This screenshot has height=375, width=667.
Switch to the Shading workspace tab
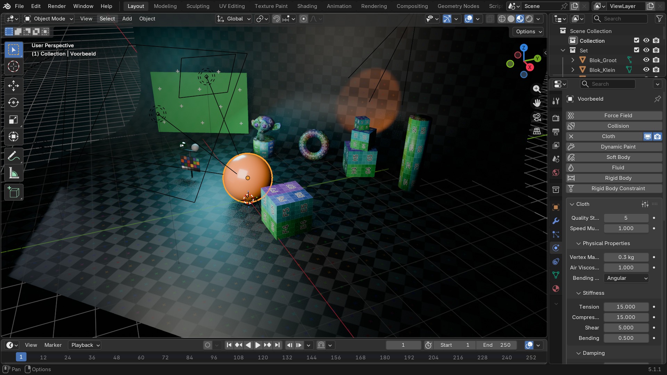pyautogui.click(x=307, y=6)
